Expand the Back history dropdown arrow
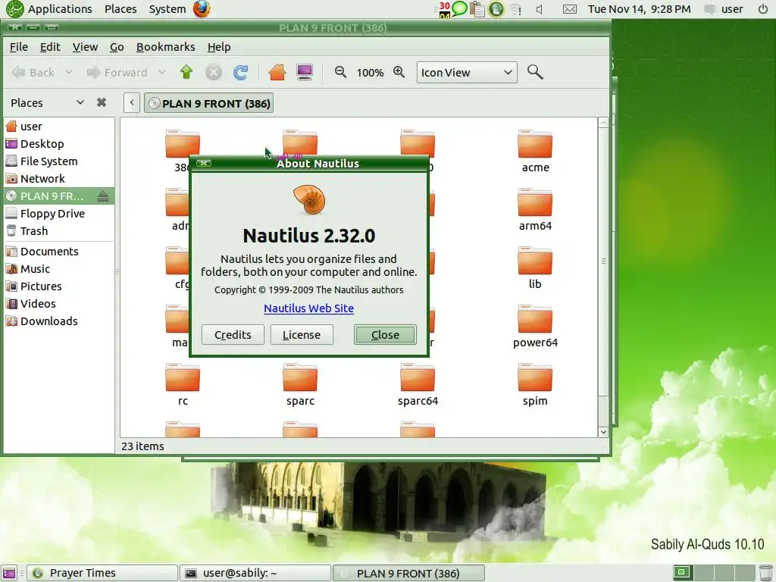 (69, 72)
